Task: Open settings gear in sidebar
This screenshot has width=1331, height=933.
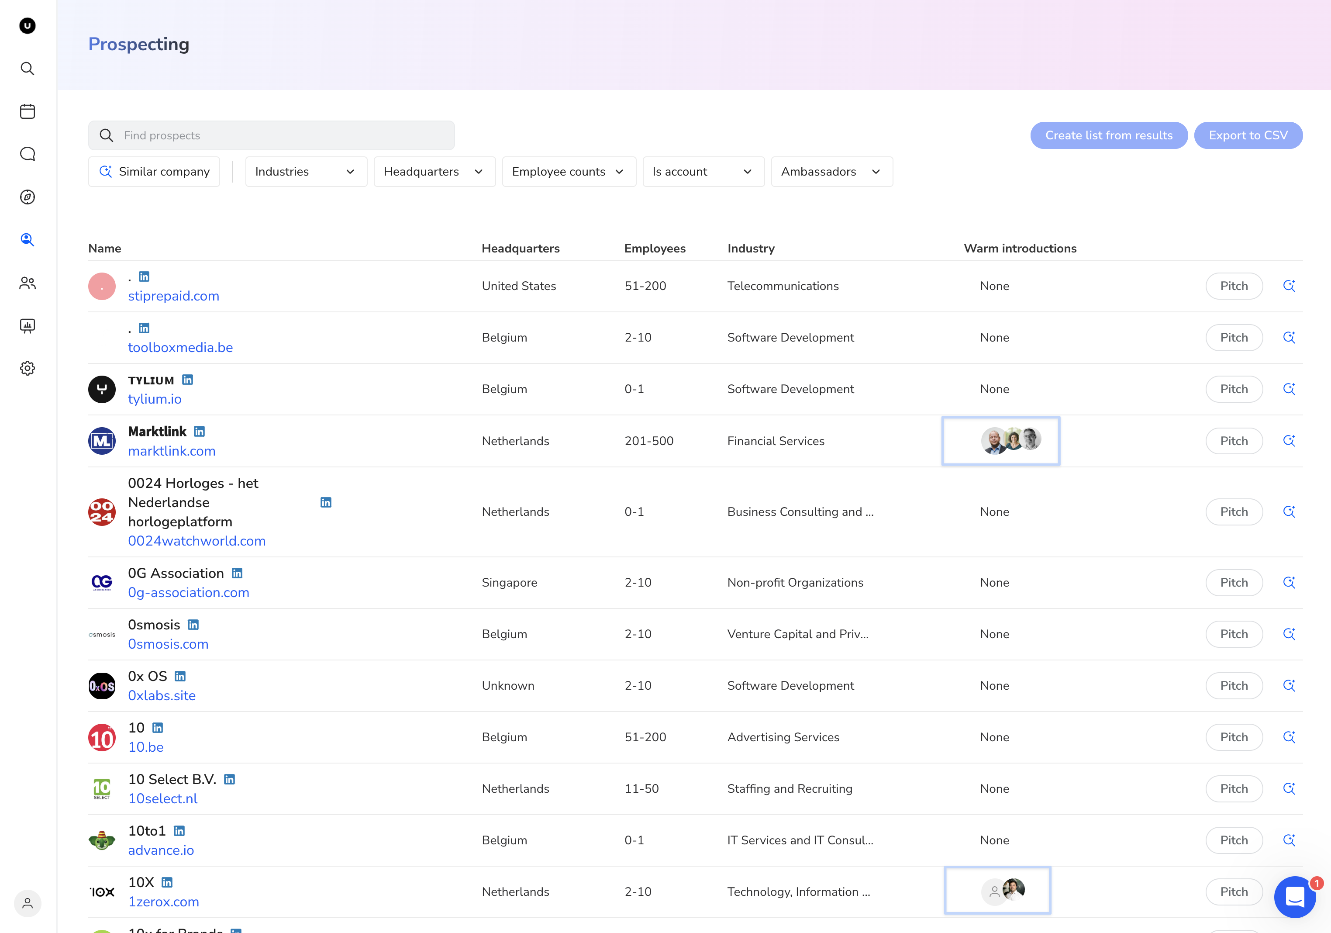Action: [x=27, y=368]
